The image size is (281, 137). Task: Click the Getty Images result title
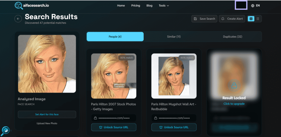(113, 107)
